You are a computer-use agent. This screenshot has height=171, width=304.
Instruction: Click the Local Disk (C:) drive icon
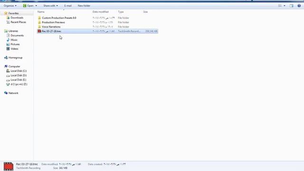8,71
